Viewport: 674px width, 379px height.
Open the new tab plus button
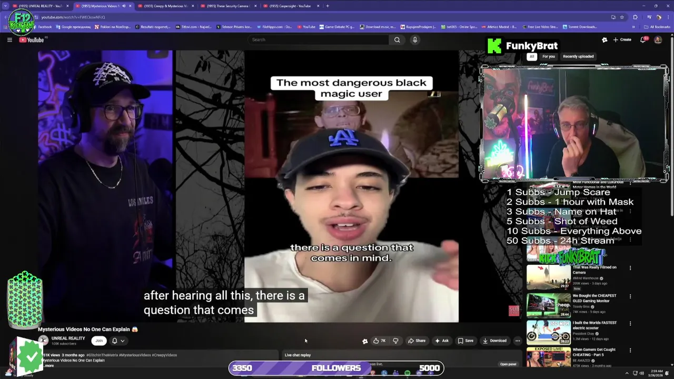pyautogui.click(x=328, y=6)
